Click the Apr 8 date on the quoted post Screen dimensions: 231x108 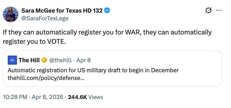click(x=84, y=60)
